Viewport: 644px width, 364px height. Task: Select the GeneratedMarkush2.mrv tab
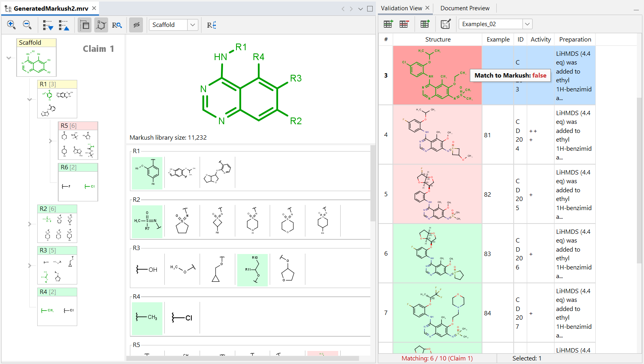51,8
